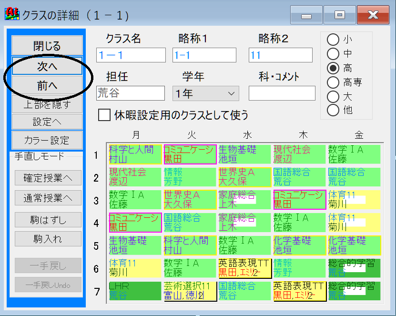Select Wednesday period 7 国語総合 cell
Screen dimensions: 396x316
pyautogui.click(x=245, y=291)
